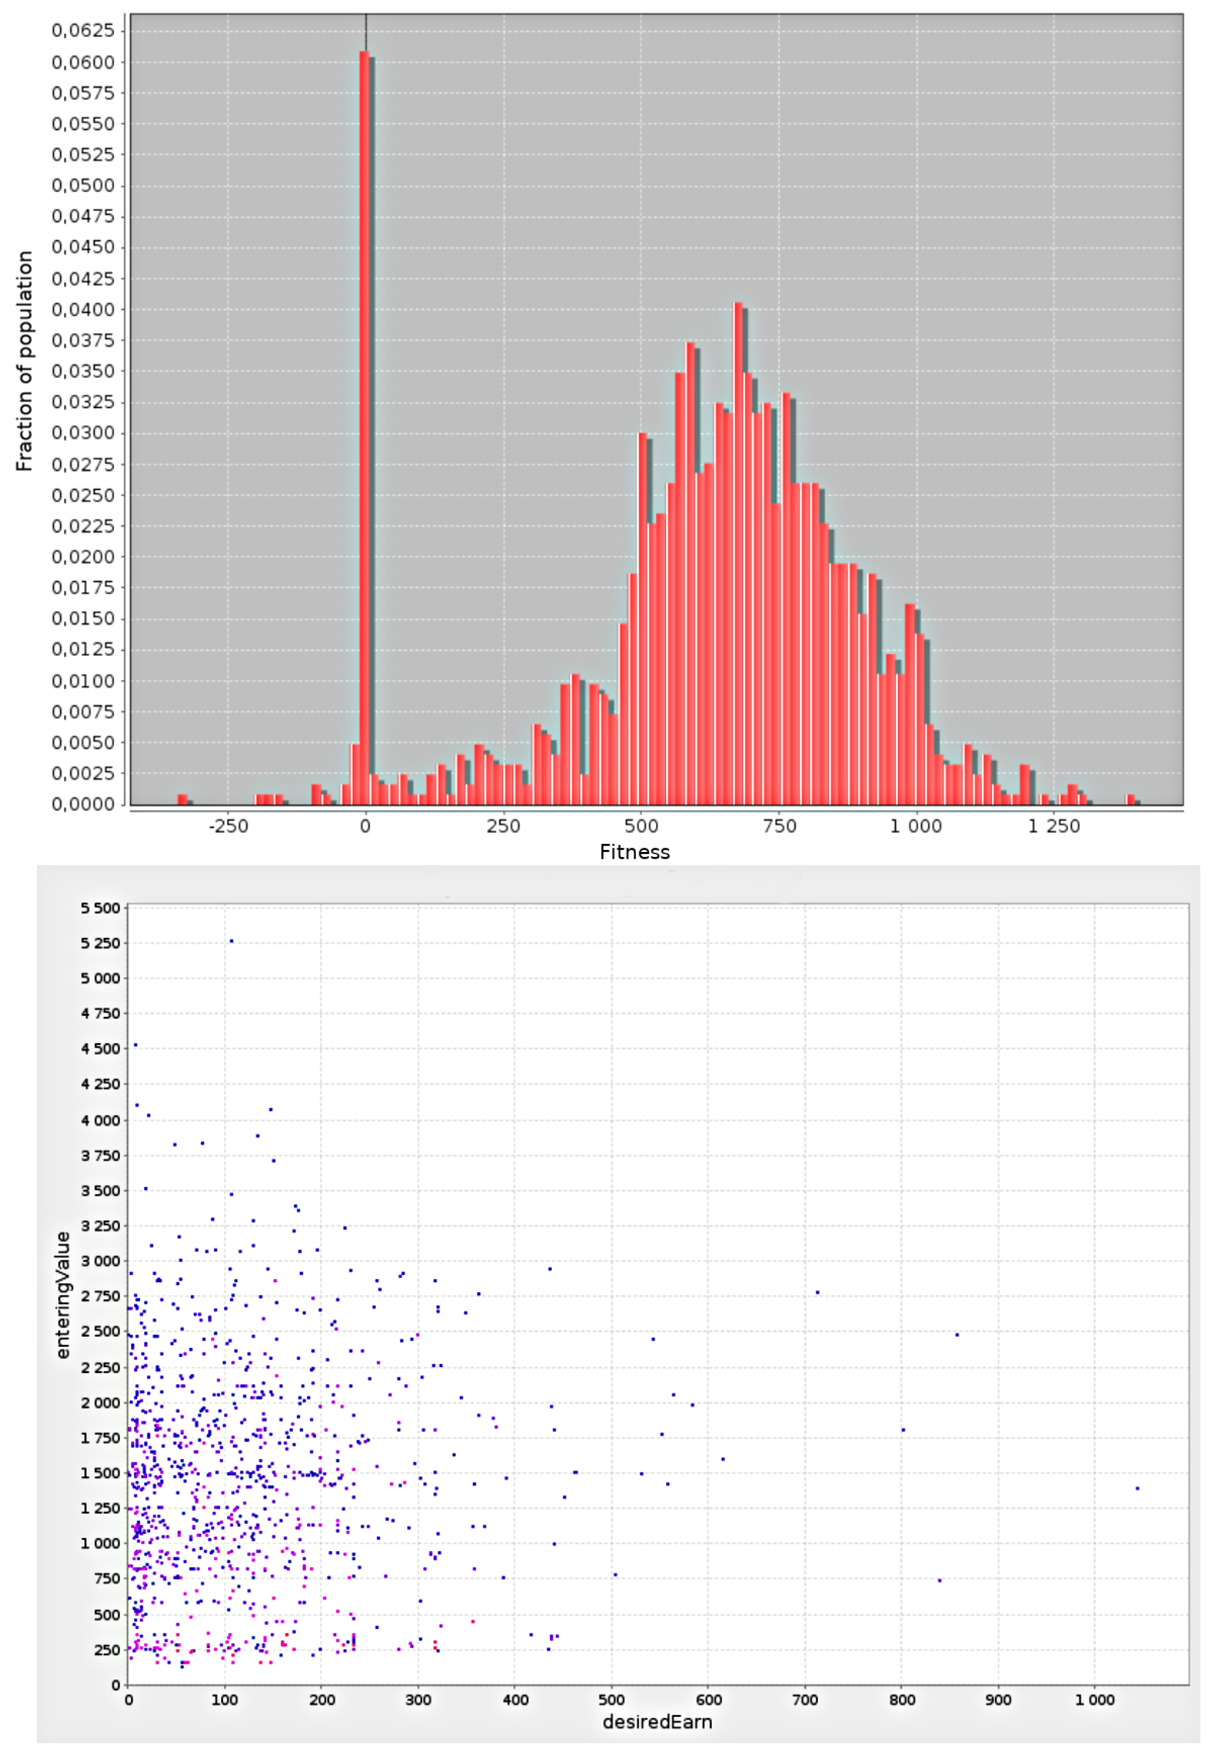Click the 0,0625 tick label on histogram

tap(83, 31)
